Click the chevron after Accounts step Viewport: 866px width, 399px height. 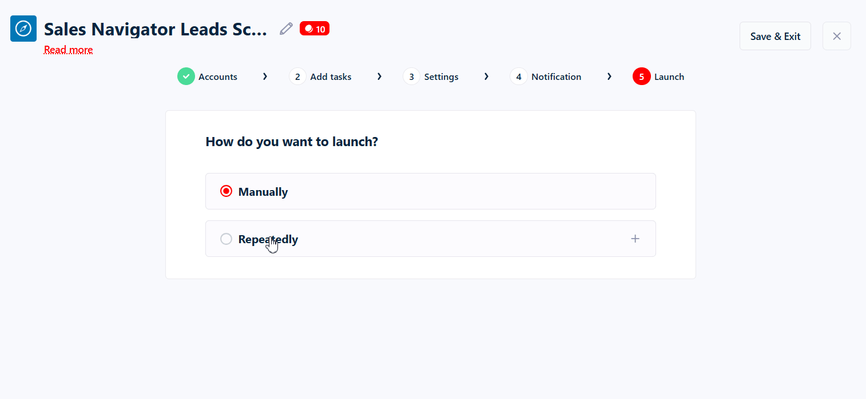(265, 76)
